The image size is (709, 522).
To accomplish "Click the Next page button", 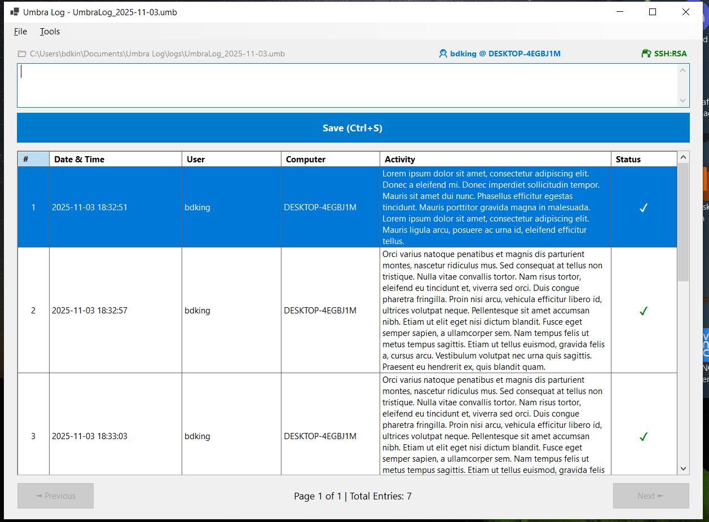I will tap(651, 496).
